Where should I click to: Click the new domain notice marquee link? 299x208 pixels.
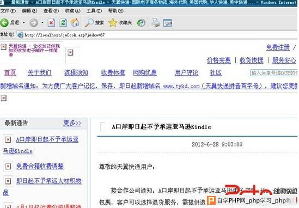click(149, 86)
